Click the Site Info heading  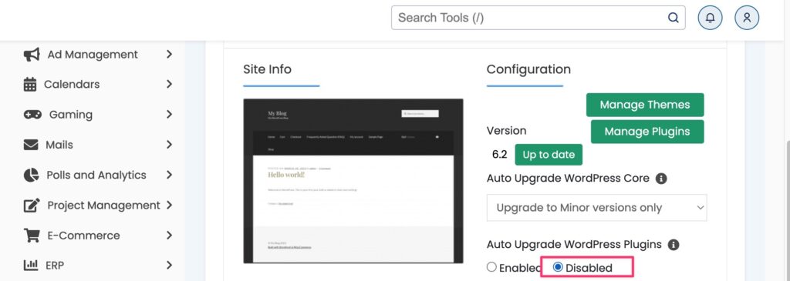[x=267, y=69]
